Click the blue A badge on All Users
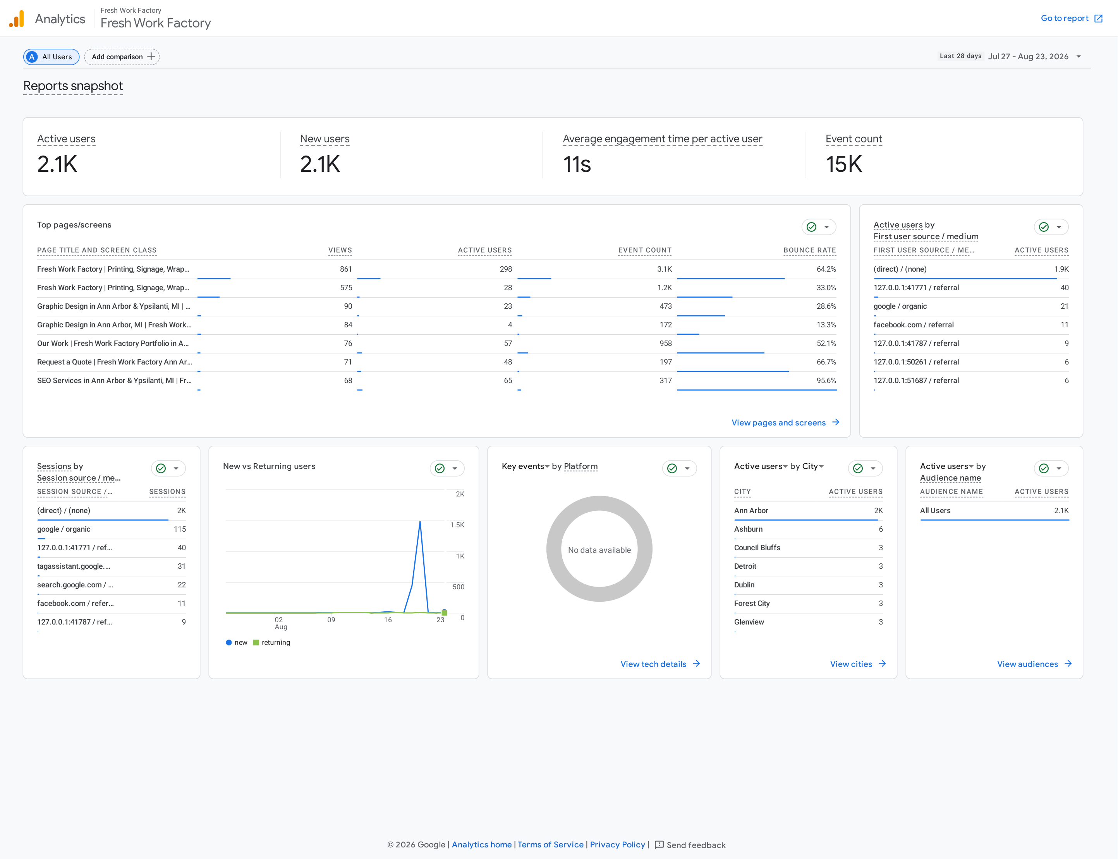Image resolution: width=1118 pixels, height=859 pixels. point(32,57)
